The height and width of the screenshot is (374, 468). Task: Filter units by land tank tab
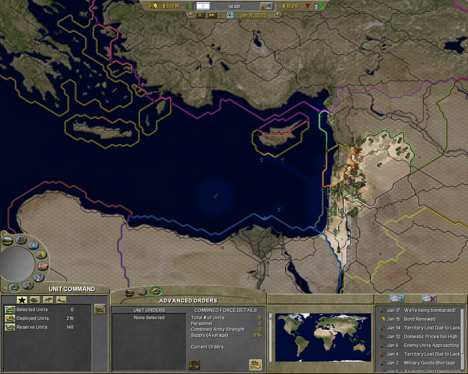[x=35, y=300]
